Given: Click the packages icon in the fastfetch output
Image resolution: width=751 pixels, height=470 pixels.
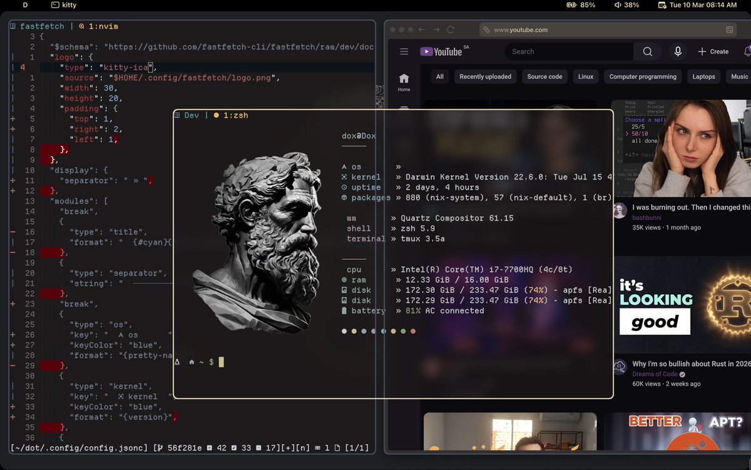Looking at the screenshot, I should (344, 198).
